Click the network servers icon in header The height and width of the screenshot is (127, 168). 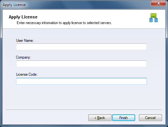pyautogui.click(x=153, y=18)
